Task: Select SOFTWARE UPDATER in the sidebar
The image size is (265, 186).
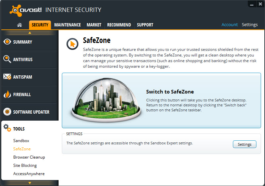Action: click(29, 112)
